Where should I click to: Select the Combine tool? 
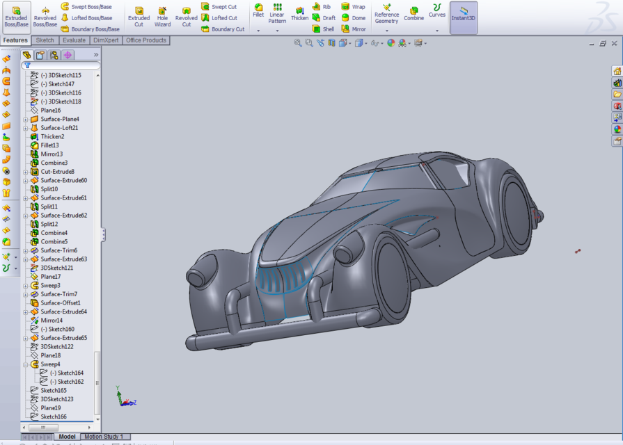(413, 15)
